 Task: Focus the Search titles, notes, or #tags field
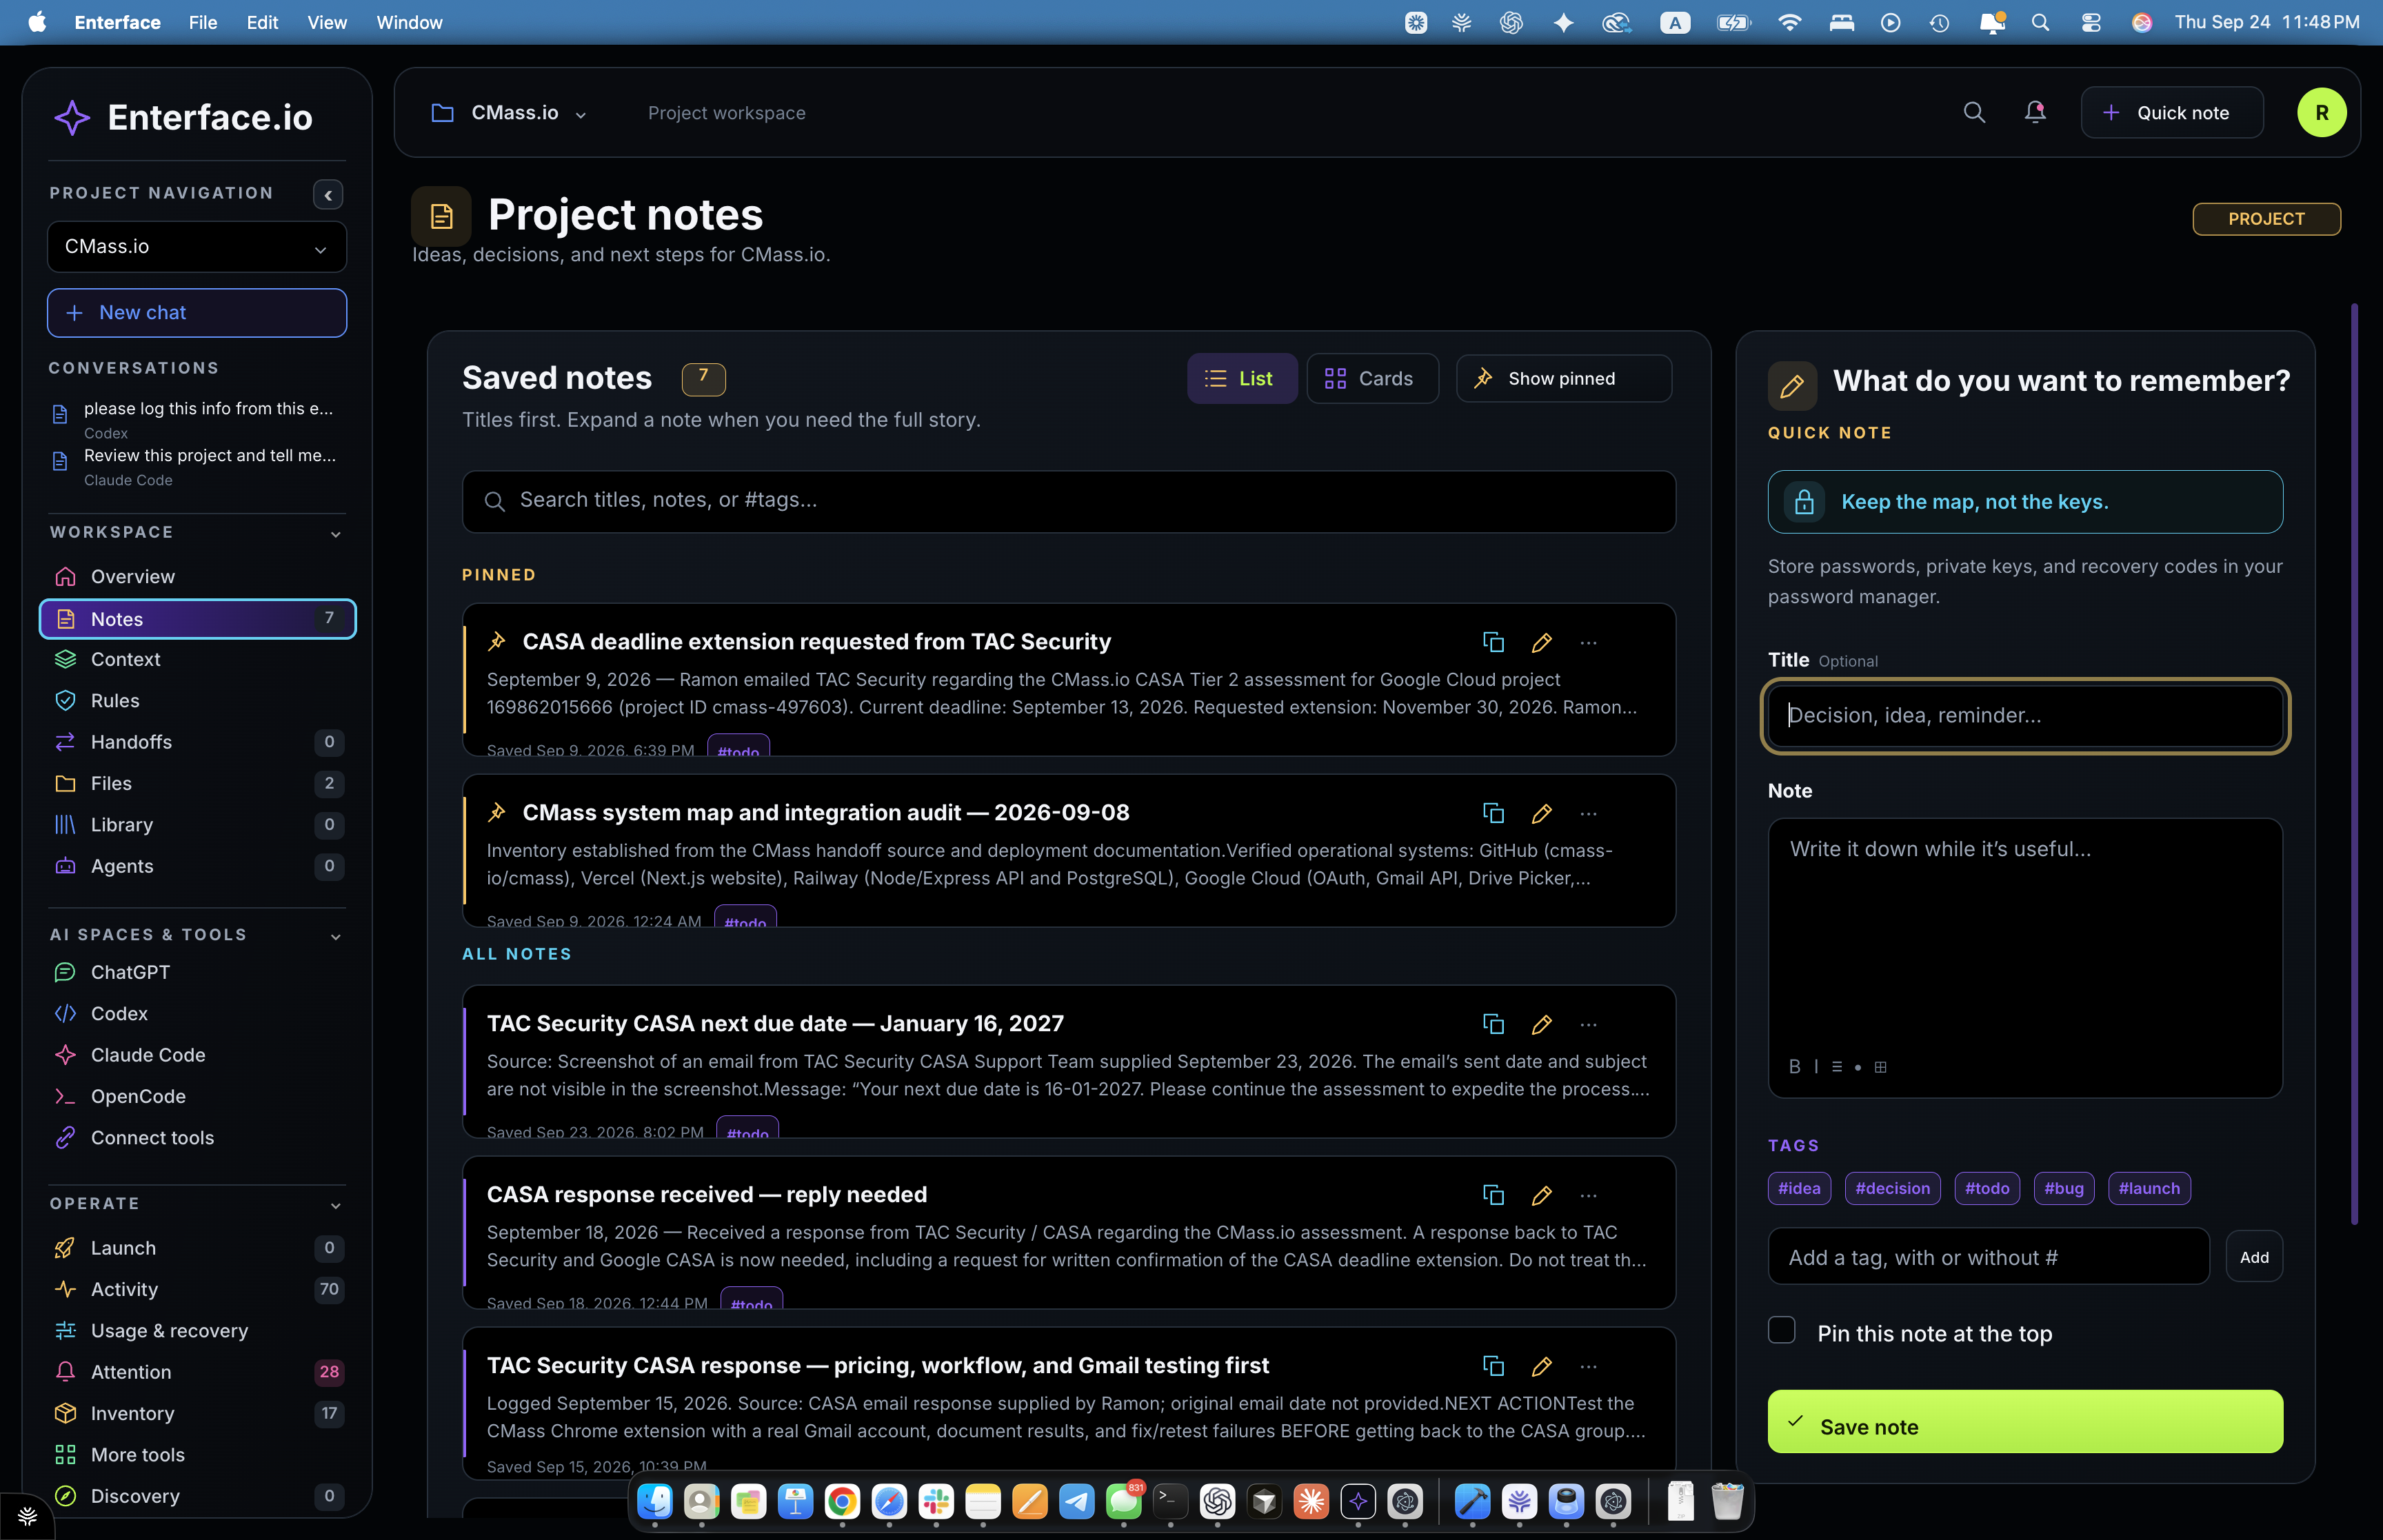click(1068, 501)
